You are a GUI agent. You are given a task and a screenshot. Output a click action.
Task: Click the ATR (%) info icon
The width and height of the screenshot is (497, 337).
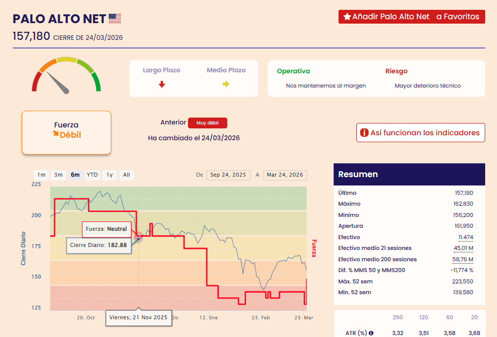371,333
